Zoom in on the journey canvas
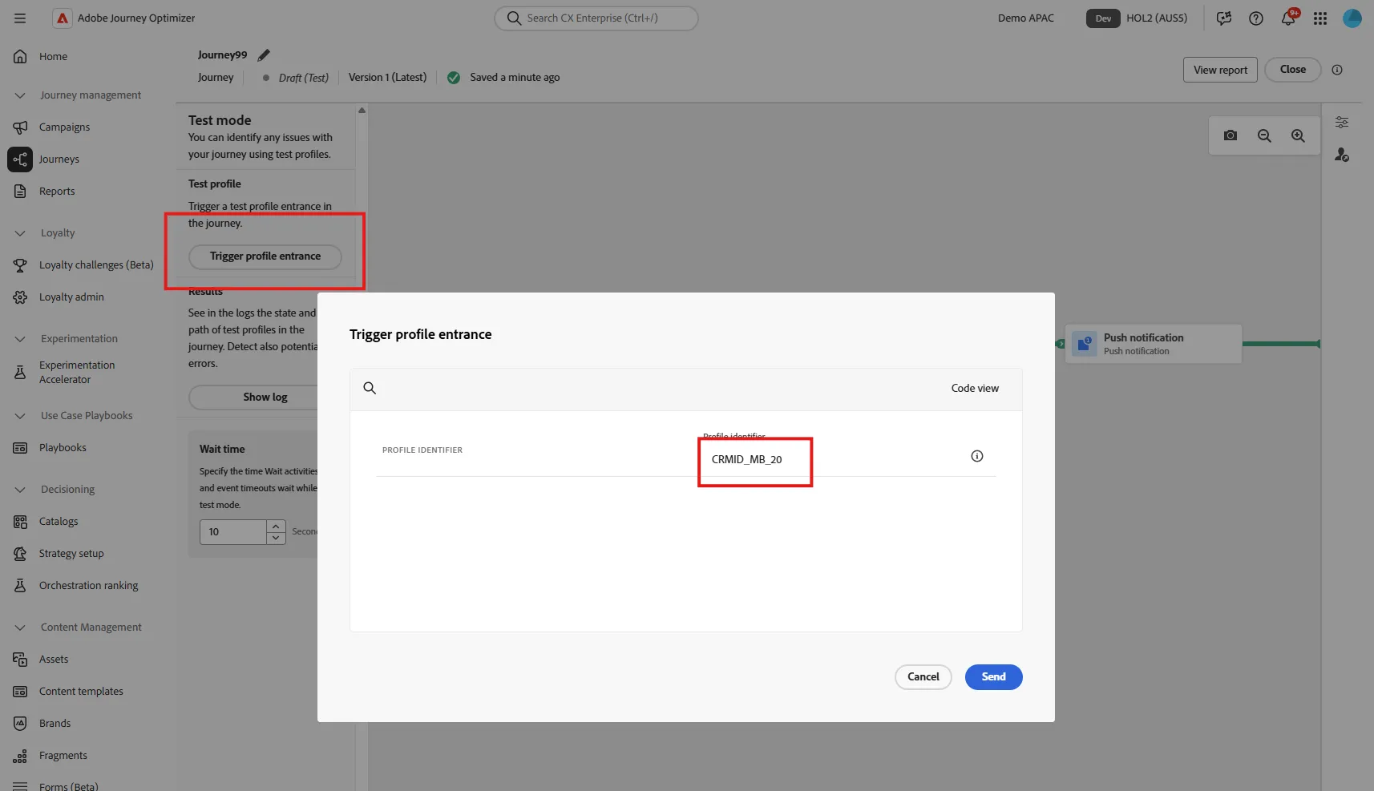1374x791 pixels. click(1298, 135)
